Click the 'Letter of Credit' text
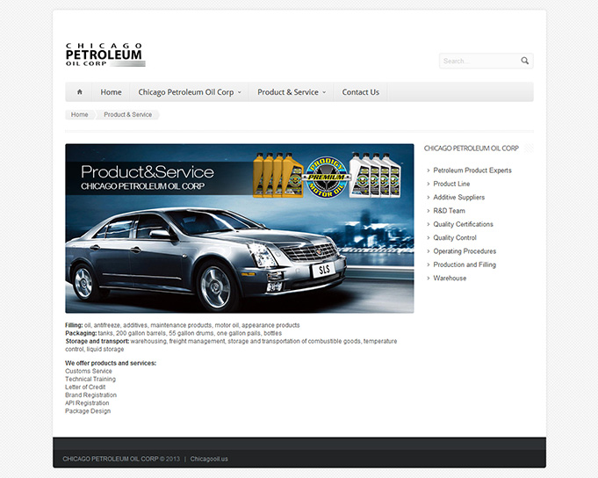Viewport: 598px width, 478px height. click(85, 387)
